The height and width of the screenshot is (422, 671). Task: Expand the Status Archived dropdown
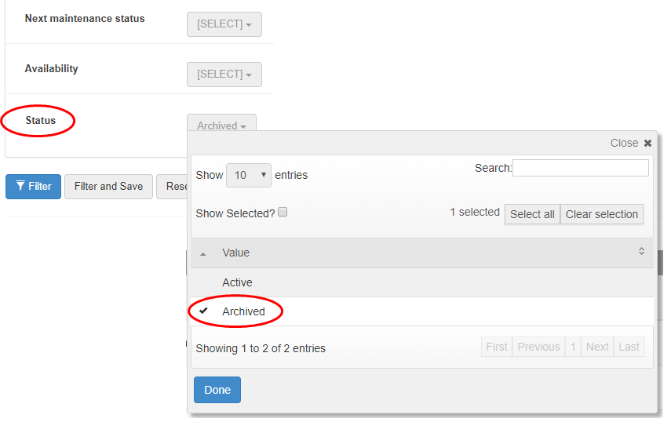(x=221, y=126)
